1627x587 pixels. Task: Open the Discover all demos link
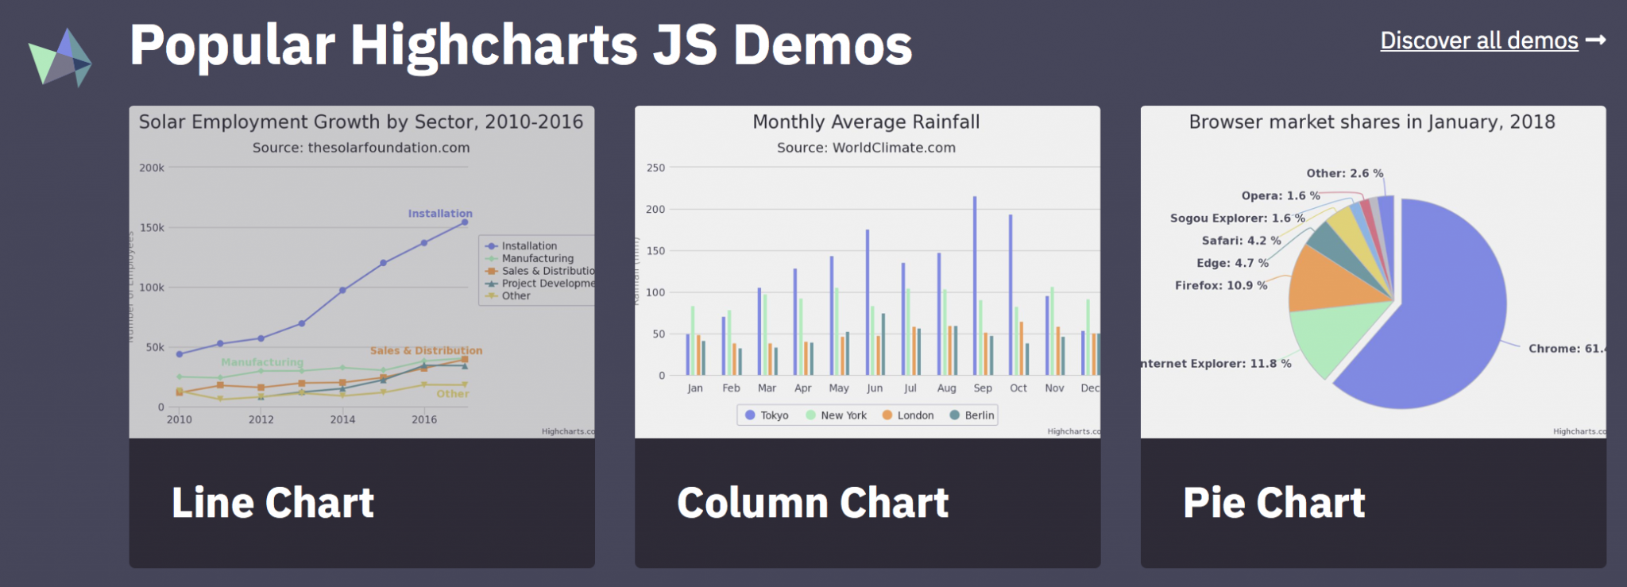coord(1478,41)
